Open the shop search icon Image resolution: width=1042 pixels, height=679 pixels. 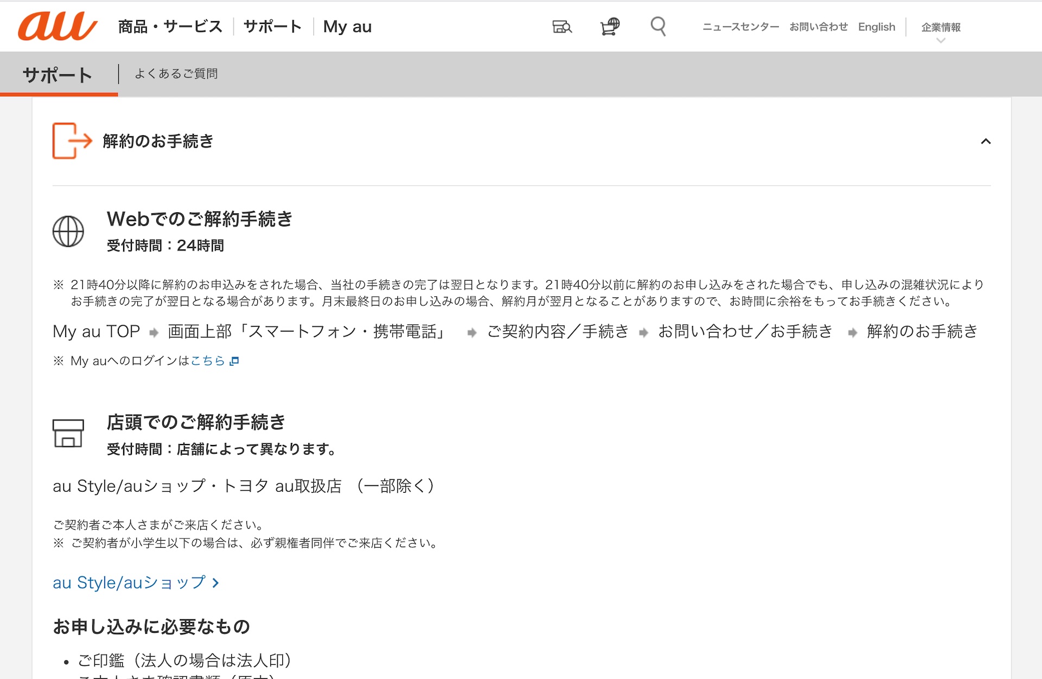[562, 27]
